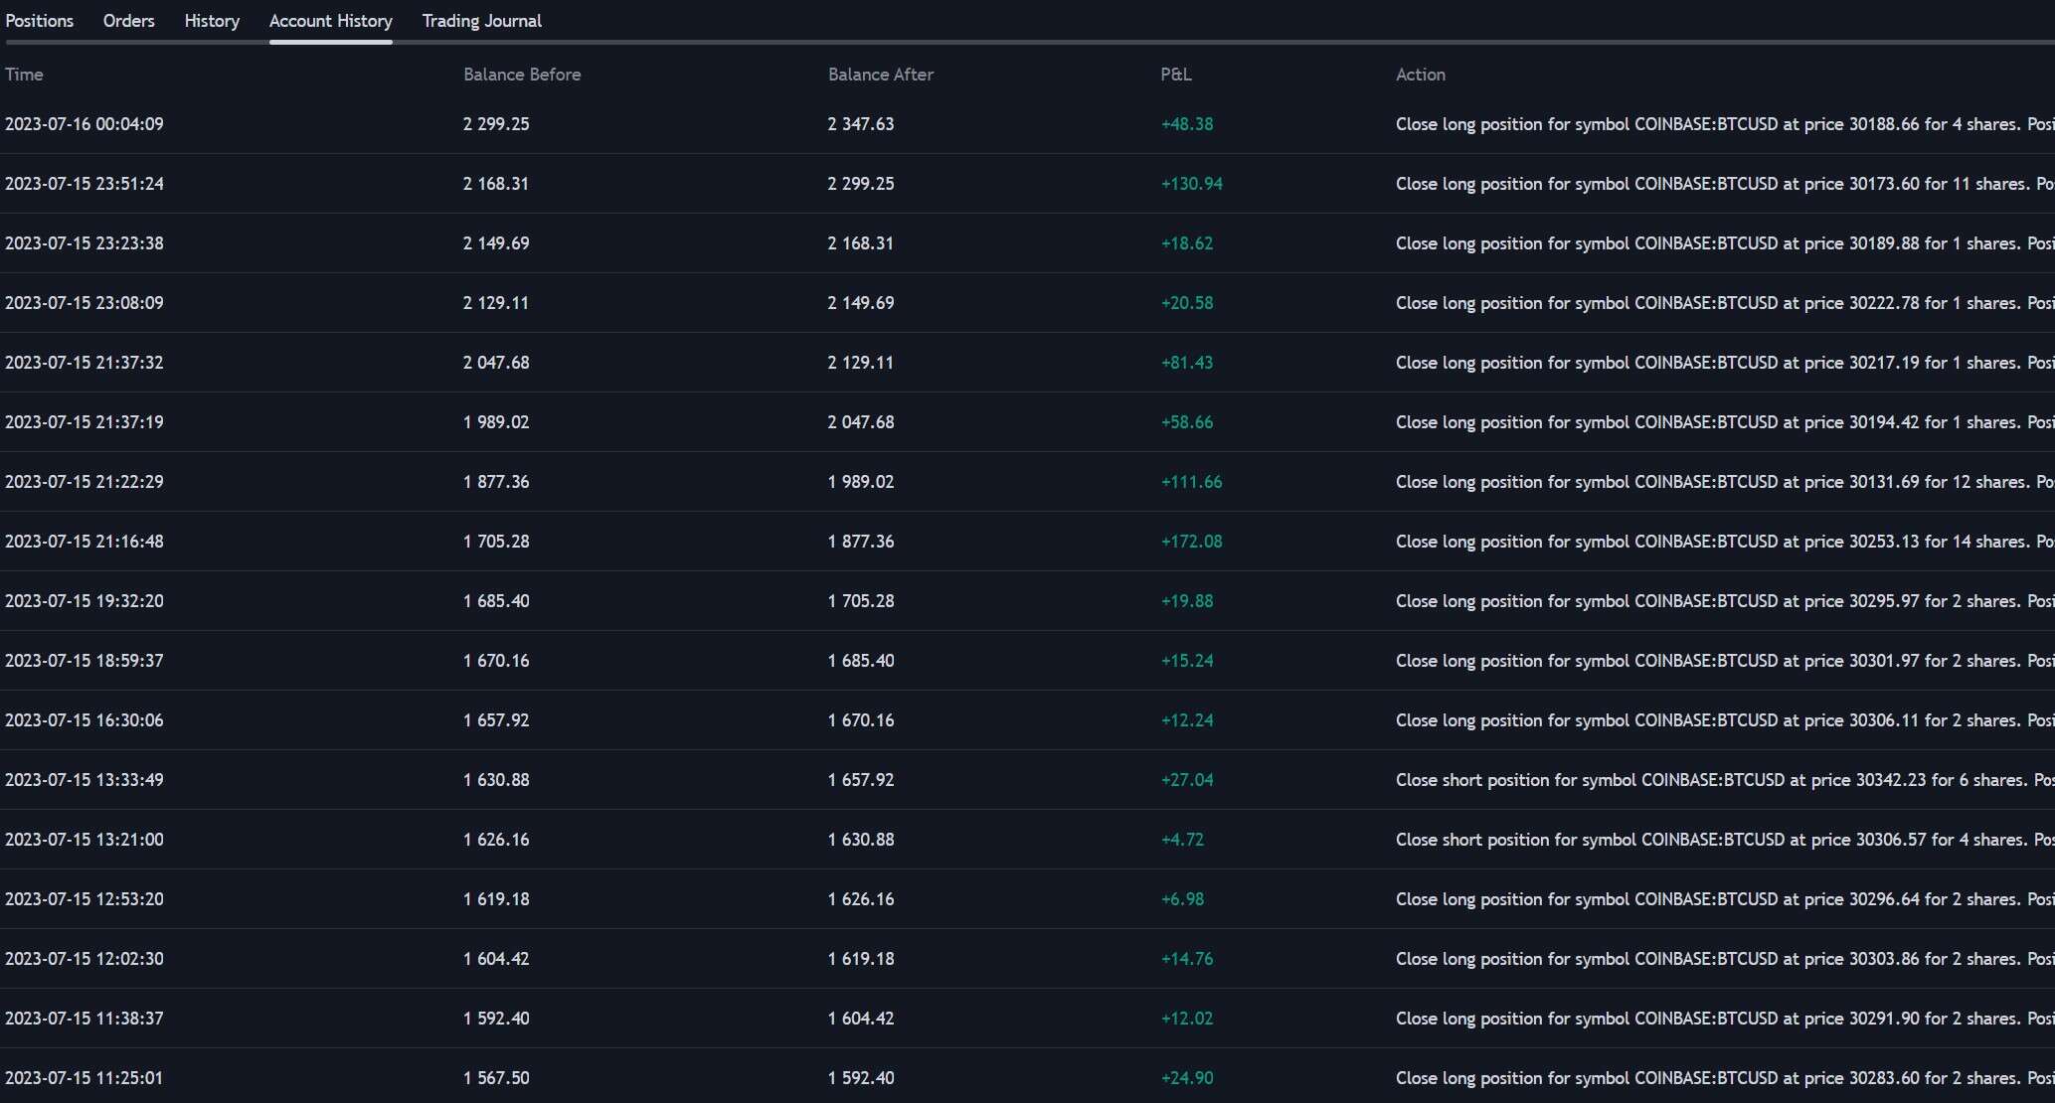Click the Balance After column header
Viewport: 2055px width, 1103px height.
click(x=880, y=75)
